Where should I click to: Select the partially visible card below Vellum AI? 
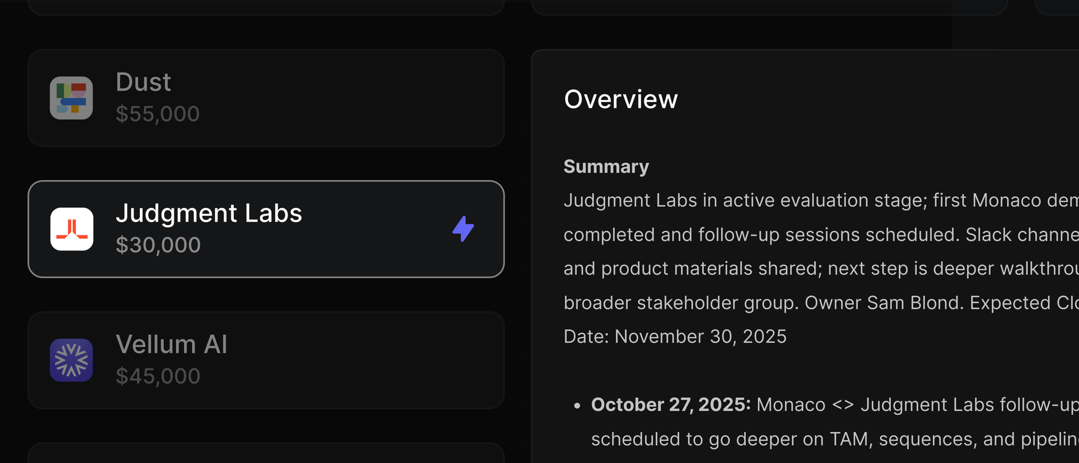(266, 453)
